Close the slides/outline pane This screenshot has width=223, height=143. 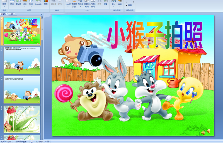[x=42, y=14]
